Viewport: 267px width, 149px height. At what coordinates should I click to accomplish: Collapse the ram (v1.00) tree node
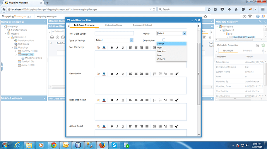pos(16,55)
